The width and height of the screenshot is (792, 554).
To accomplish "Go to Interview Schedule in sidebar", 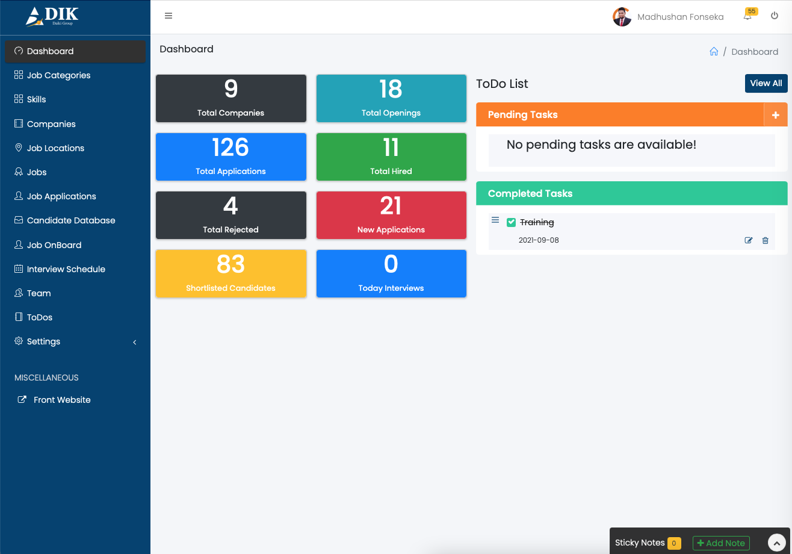I will (66, 269).
